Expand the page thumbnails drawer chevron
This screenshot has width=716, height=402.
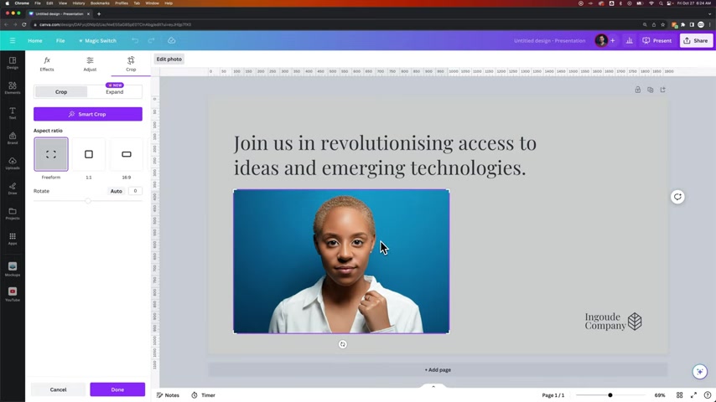[433, 386]
